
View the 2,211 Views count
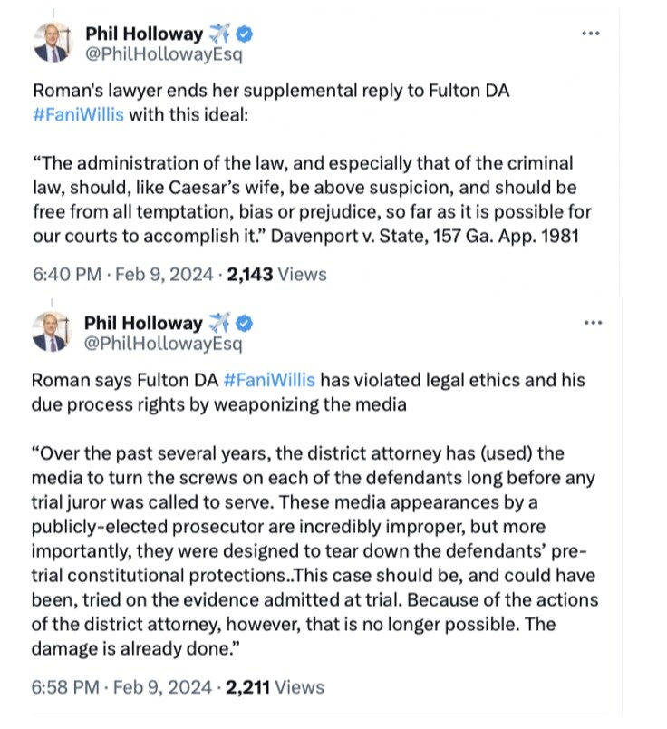[275, 687]
